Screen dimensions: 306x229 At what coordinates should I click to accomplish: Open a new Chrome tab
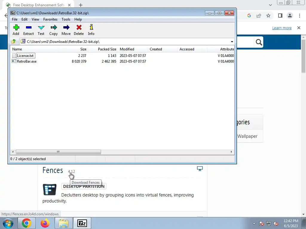[x=81, y=5]
